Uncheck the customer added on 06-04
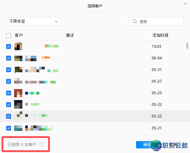 pyautogui.click(x=9, y=58)
